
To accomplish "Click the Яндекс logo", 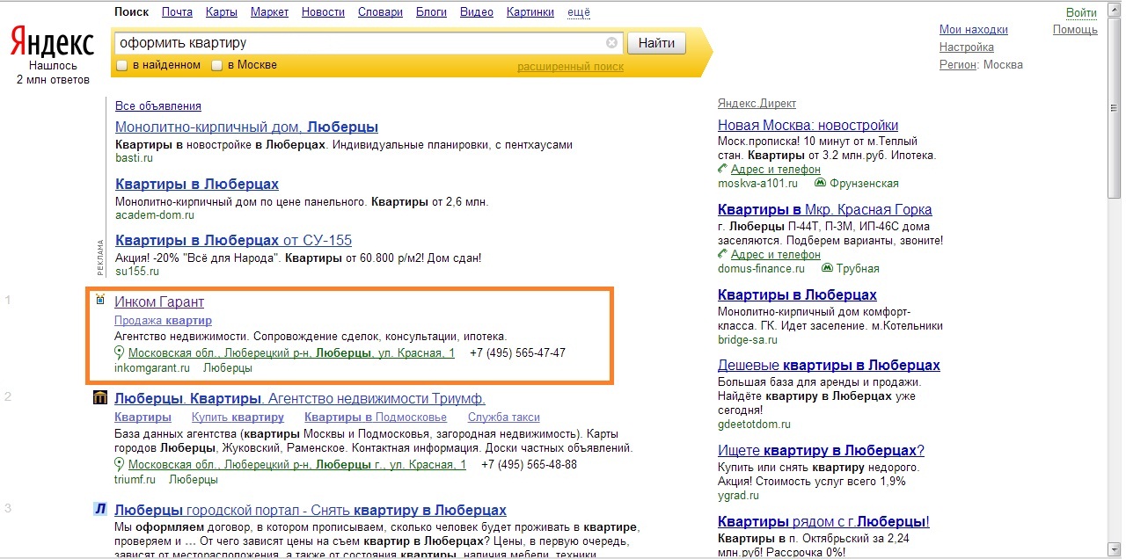I will [x=52, y=41].
